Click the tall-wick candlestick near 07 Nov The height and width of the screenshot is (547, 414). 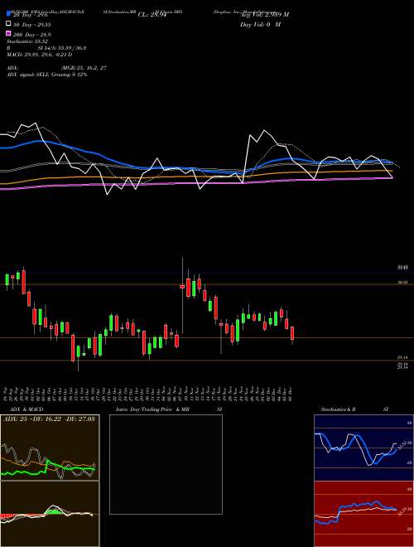[x=182, y=287]
